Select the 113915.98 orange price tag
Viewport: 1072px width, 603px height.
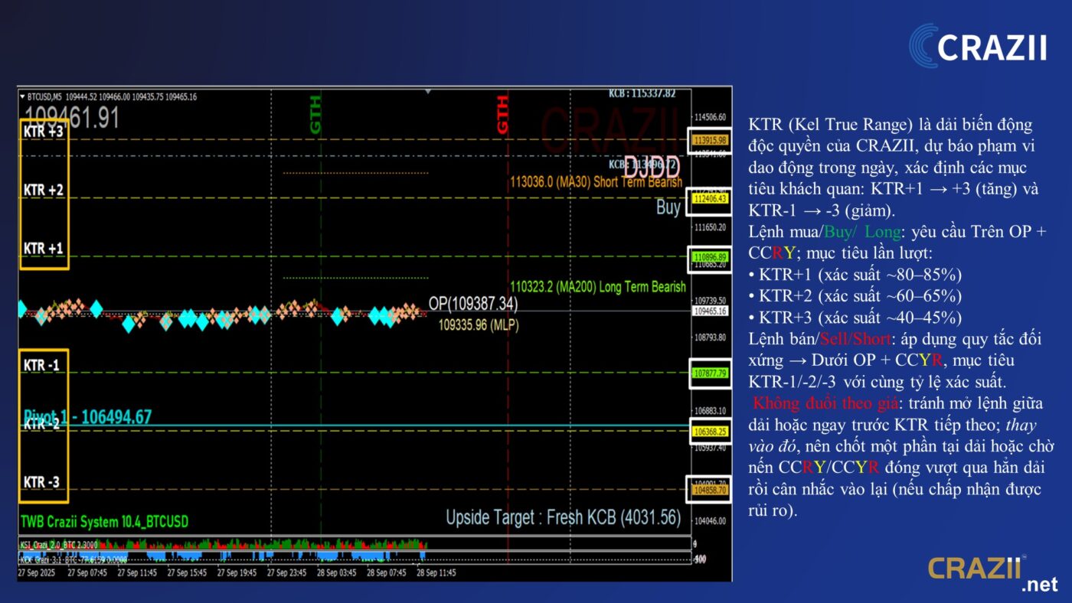(x=709, y=140)
